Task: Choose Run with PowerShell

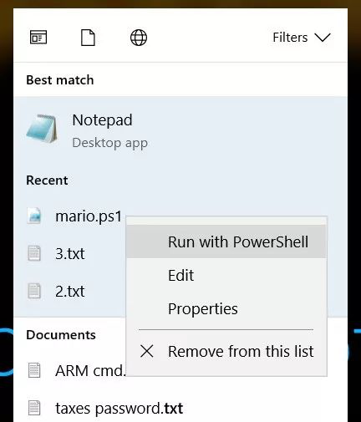Action: click(226, 242)
